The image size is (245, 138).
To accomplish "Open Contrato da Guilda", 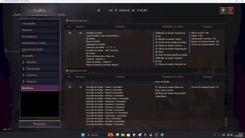I will tap(40, 49).
